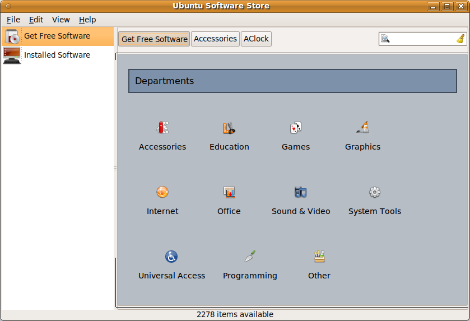Select the Sound & Video icon
Viewport: 470px width, 321px height.
[x=301, y=192]
